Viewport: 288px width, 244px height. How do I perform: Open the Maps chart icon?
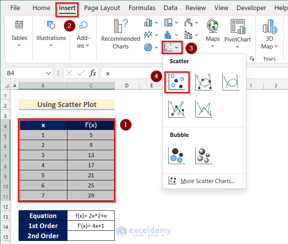(213, 26)
